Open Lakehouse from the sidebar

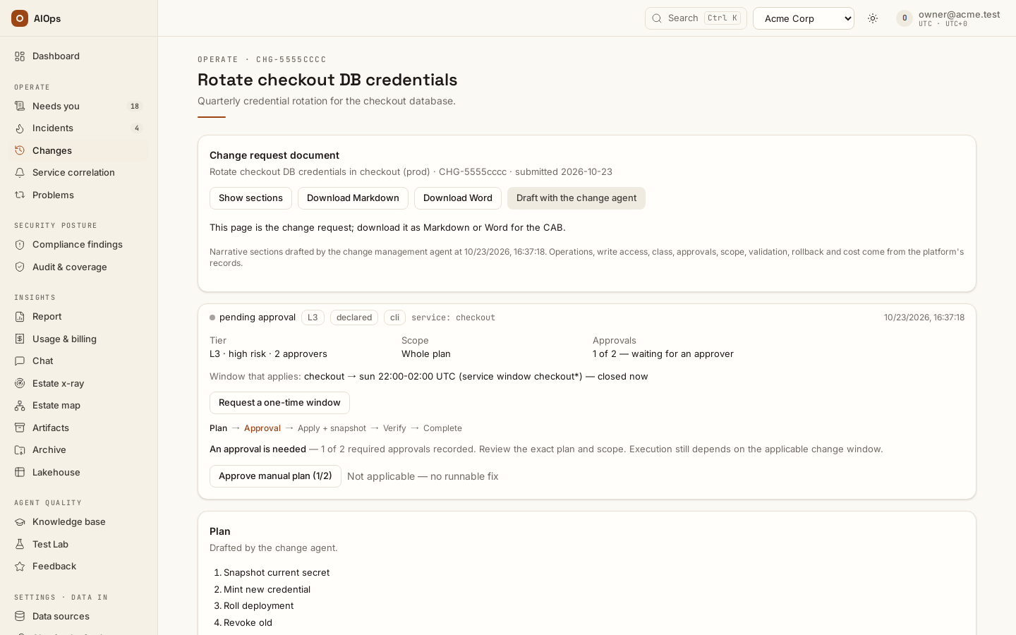coord(79,473)
